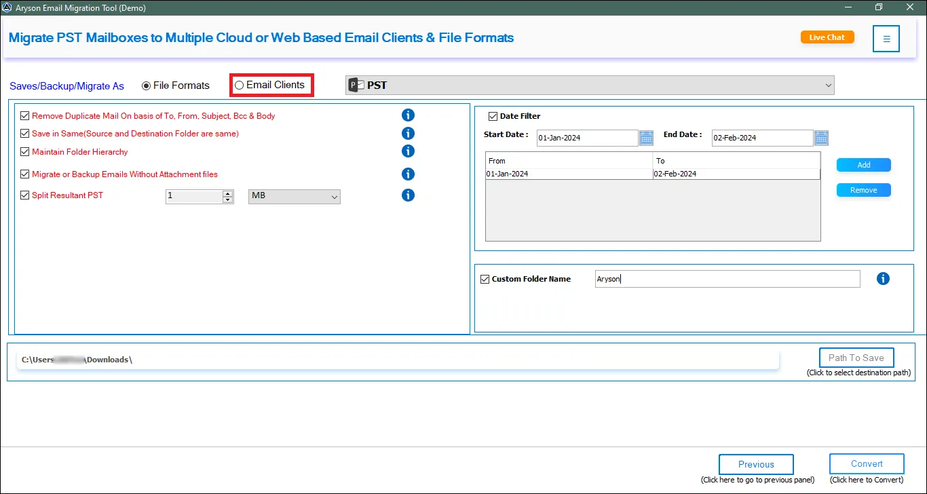The image size is (927, 494).
Task: Click the Saves/Backup/Migrate As label
Action: [x=67, y=86]
